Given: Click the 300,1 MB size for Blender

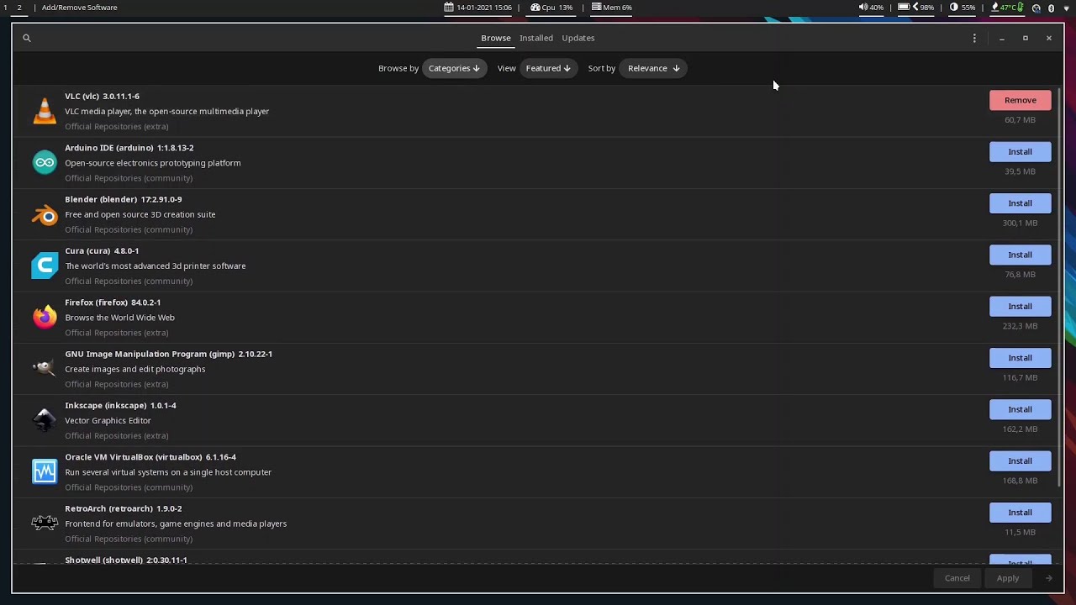Looking at the screenshot, I should [x=1020, y=224].
